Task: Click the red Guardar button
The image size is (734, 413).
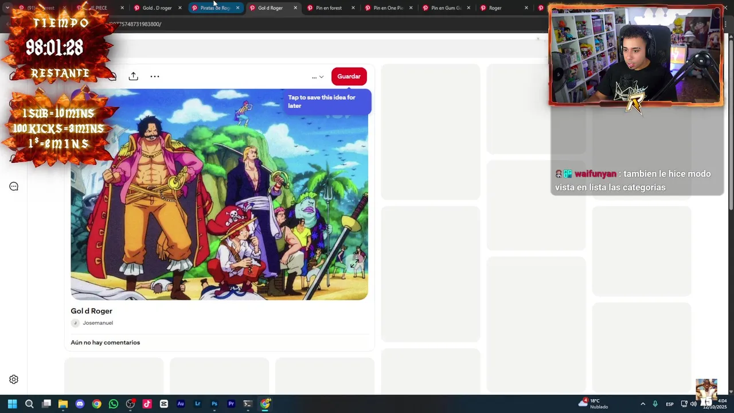Action: [x=349, y=76]
